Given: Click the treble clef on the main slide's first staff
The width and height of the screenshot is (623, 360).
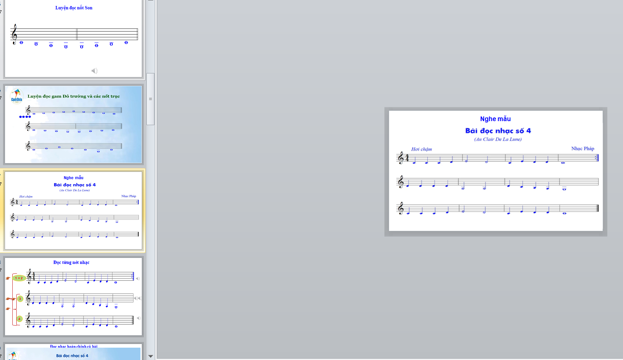Looking at the screenshot, I should coord(401,158).
